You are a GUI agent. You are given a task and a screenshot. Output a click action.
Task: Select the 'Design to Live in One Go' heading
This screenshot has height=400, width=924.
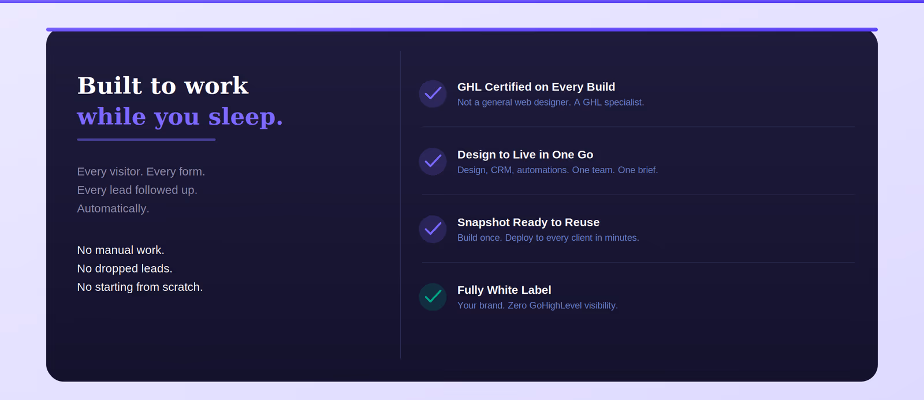(x=525, y=155)
